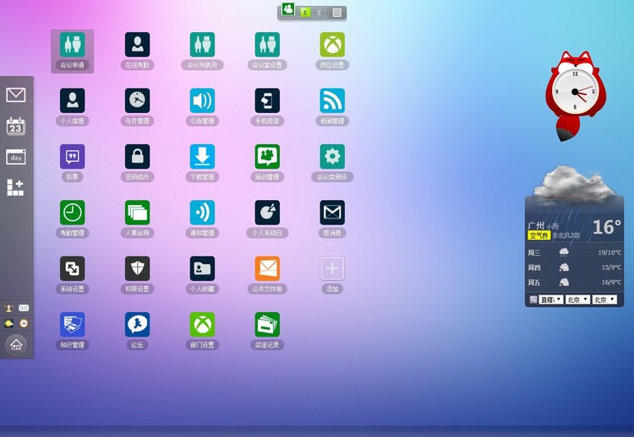Expand the middle 北京 city dropdown
634x437 pixels.
click(x=577, y=299)
